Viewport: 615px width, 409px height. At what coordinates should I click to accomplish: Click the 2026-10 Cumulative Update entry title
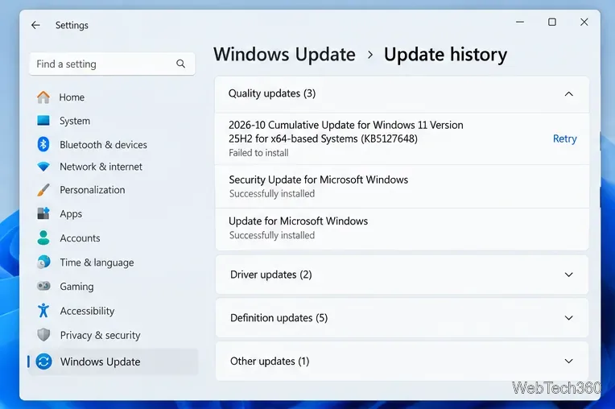[x=345, y=132]
